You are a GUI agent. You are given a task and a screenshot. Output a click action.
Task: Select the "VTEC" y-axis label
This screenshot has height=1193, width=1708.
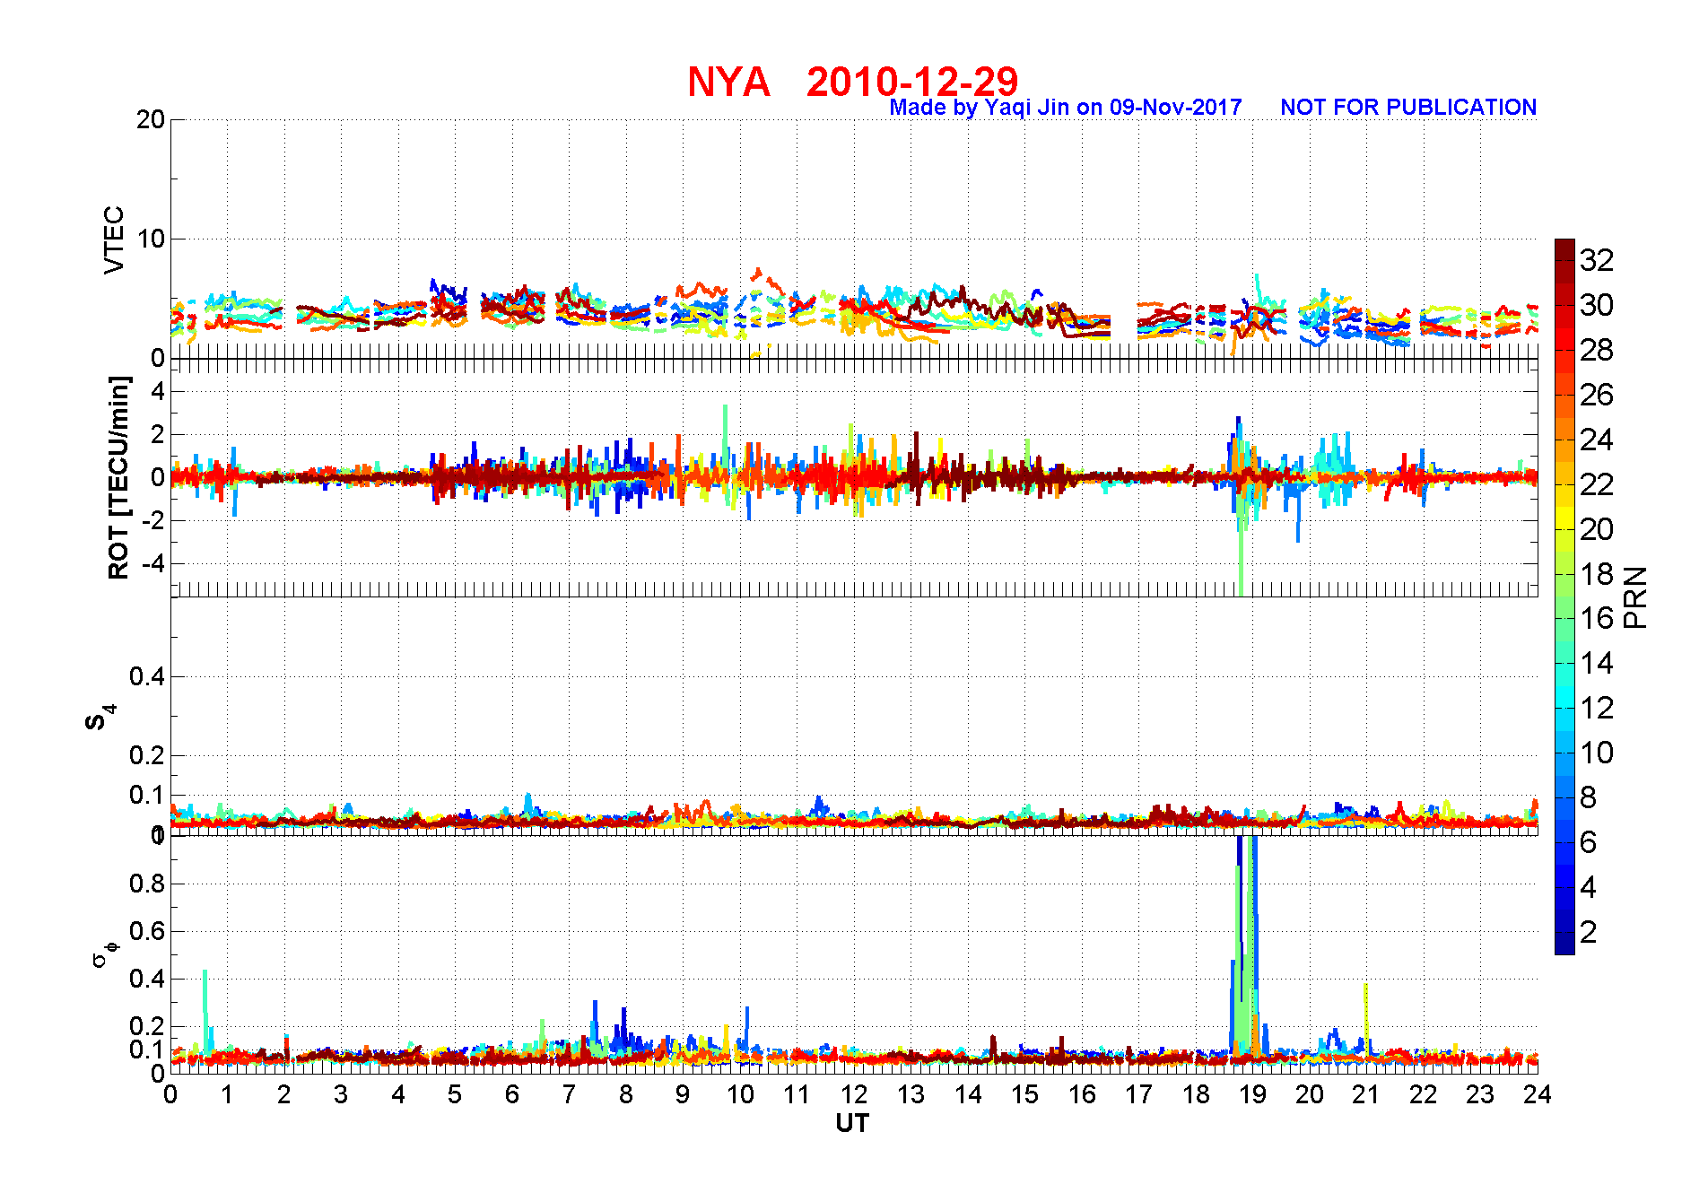[x=114, y=239]
